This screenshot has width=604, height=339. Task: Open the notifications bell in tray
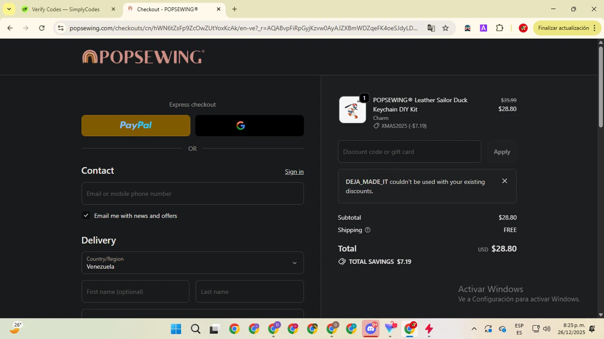coord(592,329)
